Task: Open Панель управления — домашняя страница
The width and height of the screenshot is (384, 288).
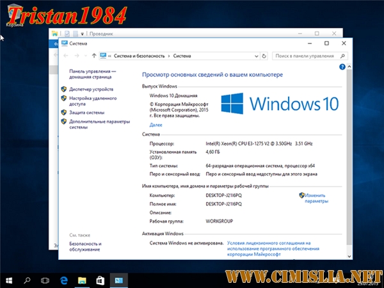Action: pos(93,74)
